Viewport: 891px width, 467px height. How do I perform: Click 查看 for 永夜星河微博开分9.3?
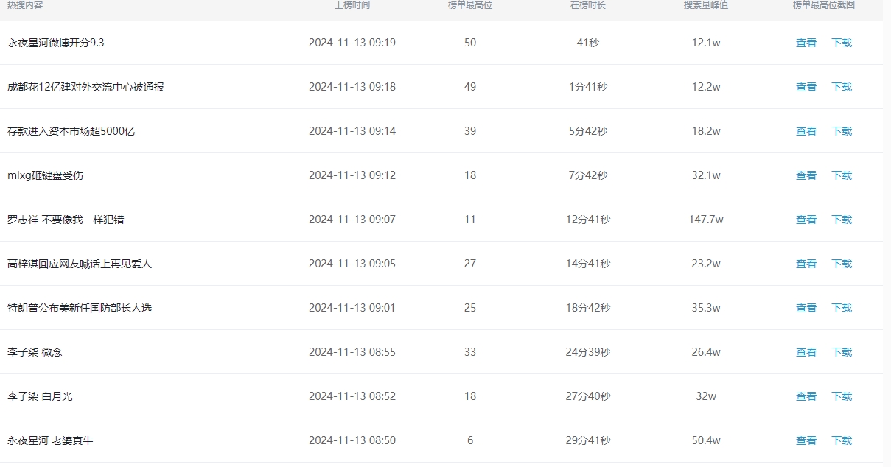tap(806, 43)
